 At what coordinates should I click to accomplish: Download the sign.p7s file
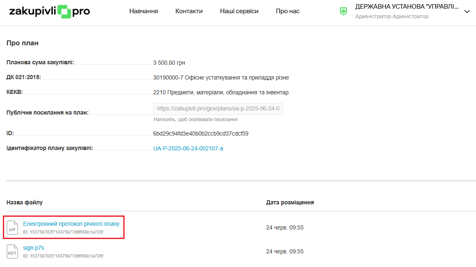33,248
